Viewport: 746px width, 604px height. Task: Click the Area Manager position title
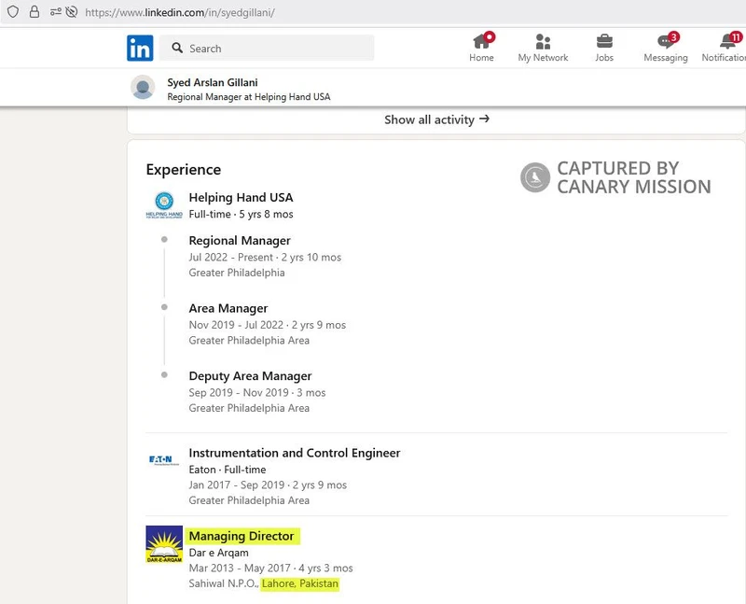coord(228,308)
